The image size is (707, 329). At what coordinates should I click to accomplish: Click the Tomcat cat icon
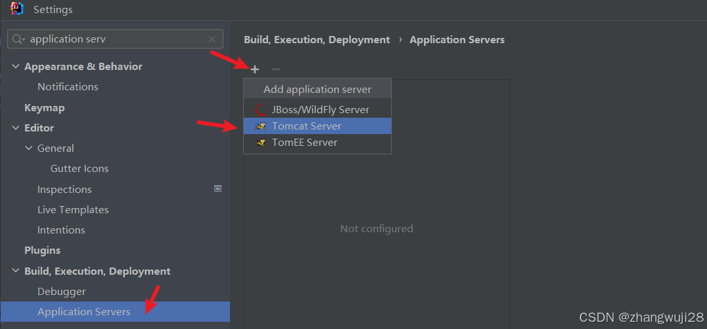point(261,126)
